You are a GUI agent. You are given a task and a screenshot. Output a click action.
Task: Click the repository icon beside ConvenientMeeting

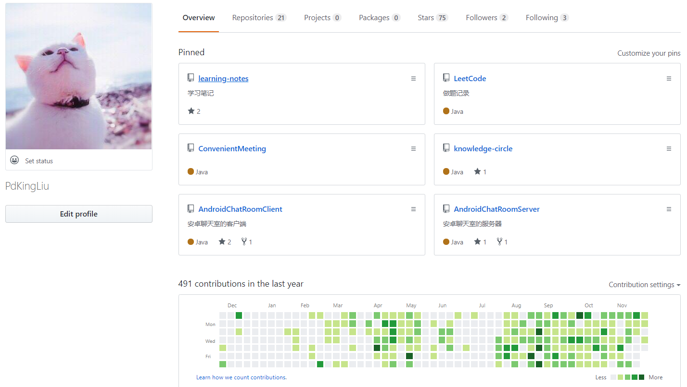191,148
